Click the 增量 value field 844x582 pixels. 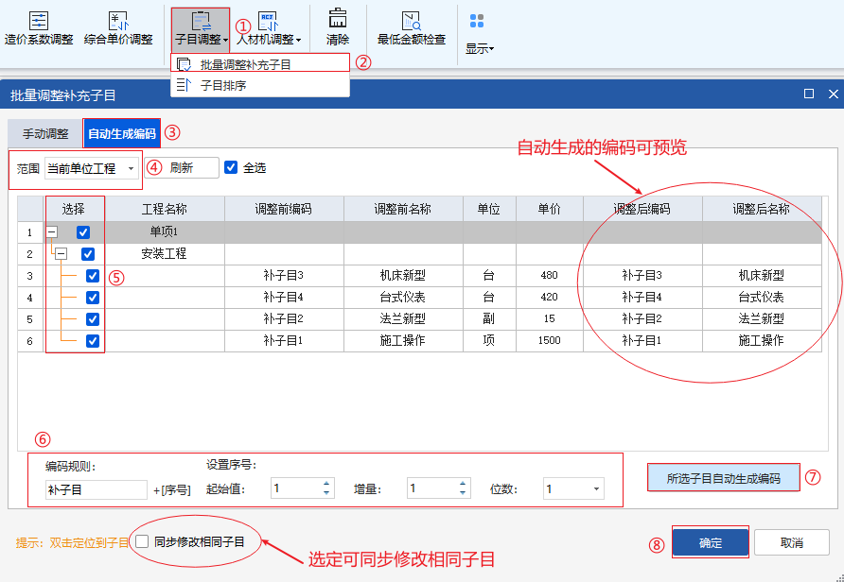tap(432, 488)
